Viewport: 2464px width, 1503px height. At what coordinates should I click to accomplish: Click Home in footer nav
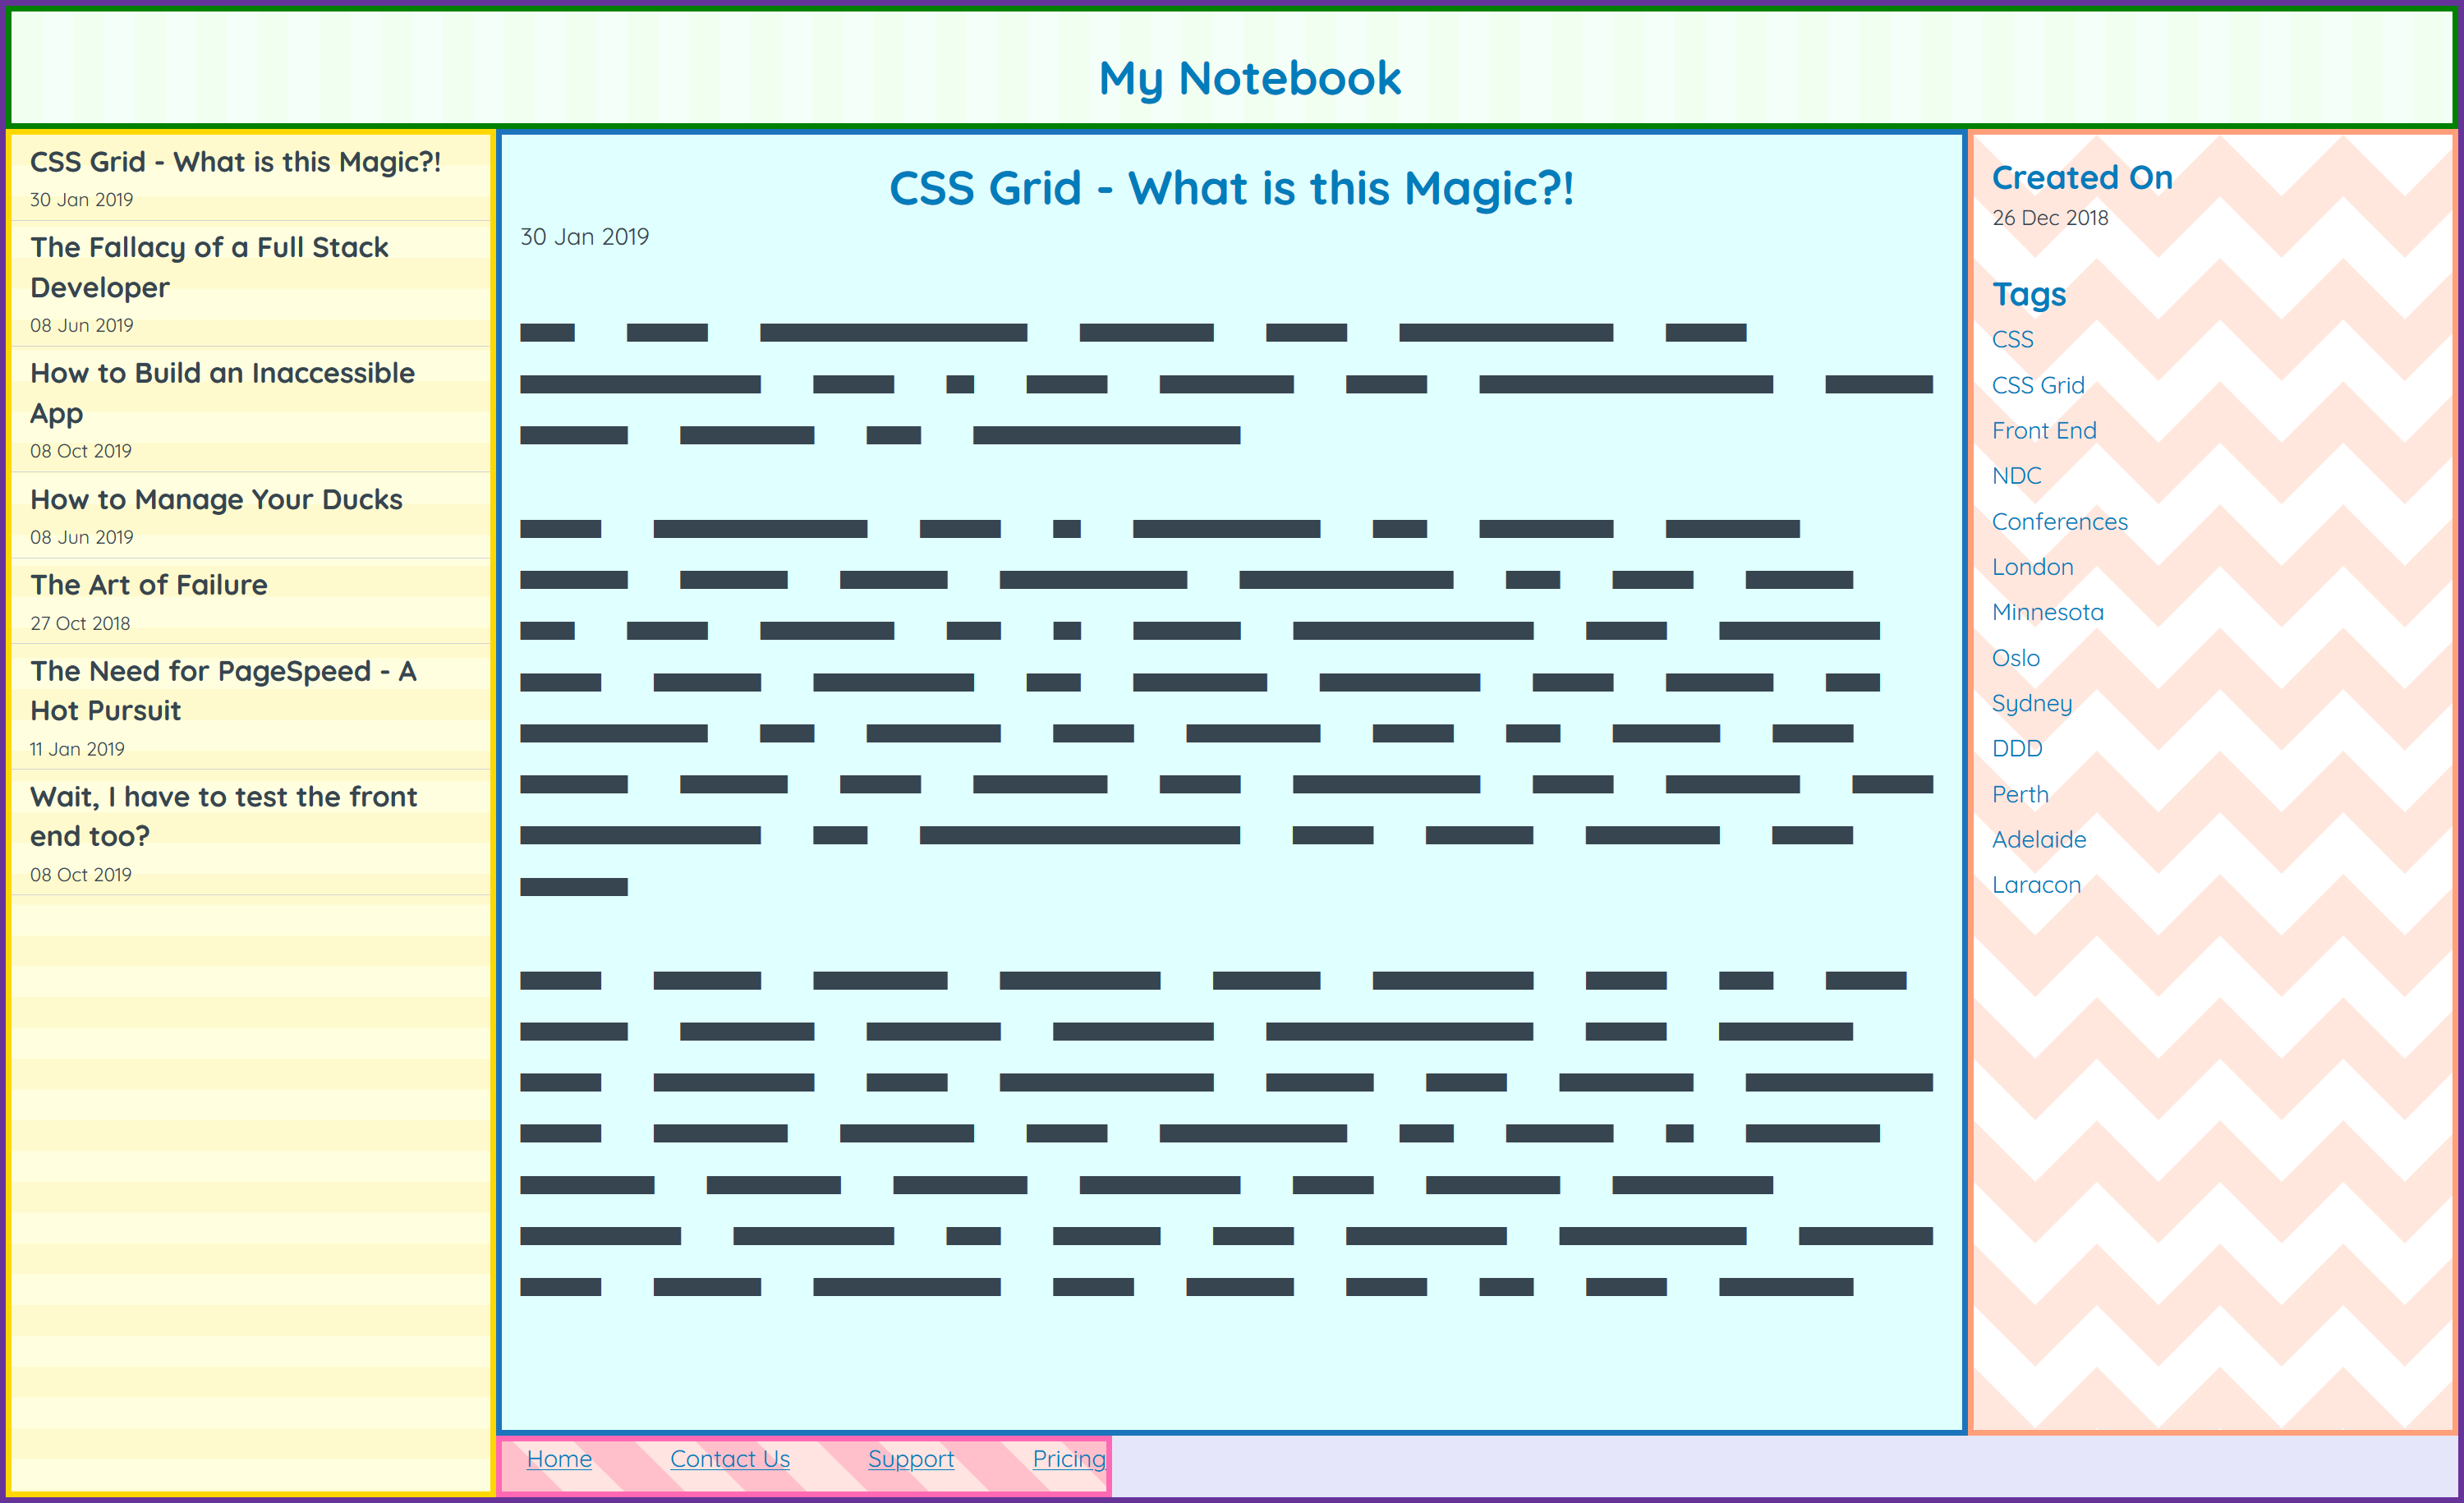click(558, 1459)
